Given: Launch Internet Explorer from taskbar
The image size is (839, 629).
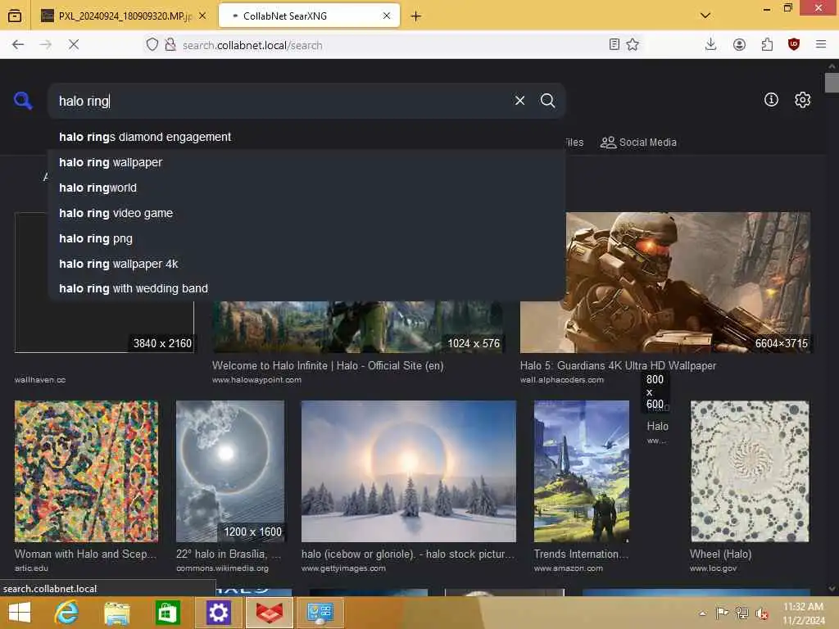Looking at the screenshot, I should click(x=67, y=613).
